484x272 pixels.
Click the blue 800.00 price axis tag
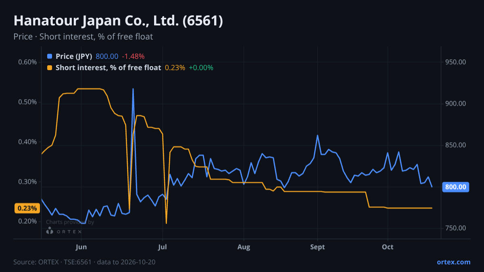tap(456, 187)
